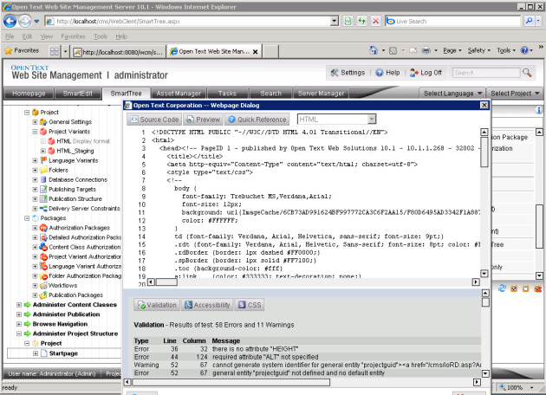Collapse the Project Variants node
The image size is (546, 395).
[x=35, y=132]
